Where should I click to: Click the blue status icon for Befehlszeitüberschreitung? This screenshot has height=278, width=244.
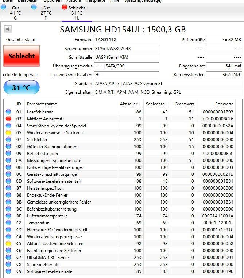point(8,209)
